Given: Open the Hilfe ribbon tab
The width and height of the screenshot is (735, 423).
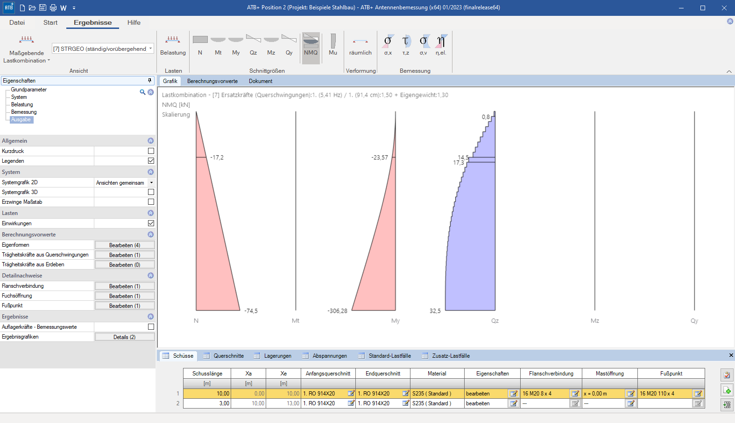Looking at the screenshot, I should [134, 22].
